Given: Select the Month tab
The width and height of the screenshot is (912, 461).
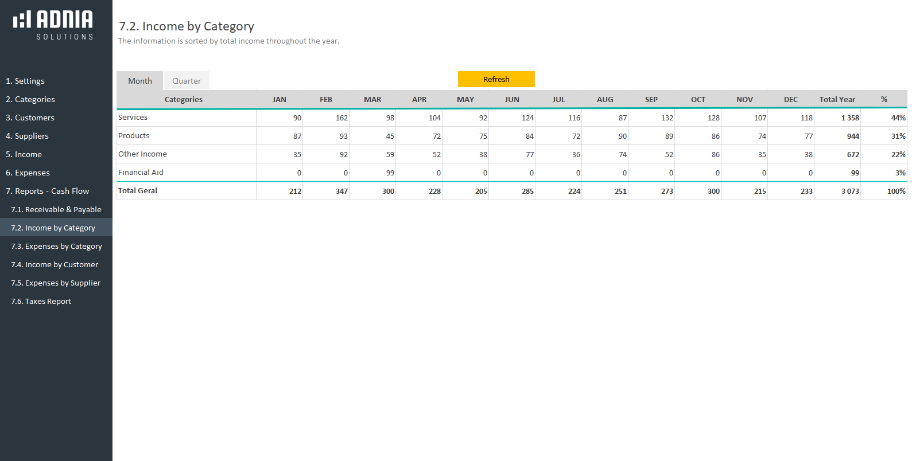Looking at the screenshot, I should click(140, 81).
